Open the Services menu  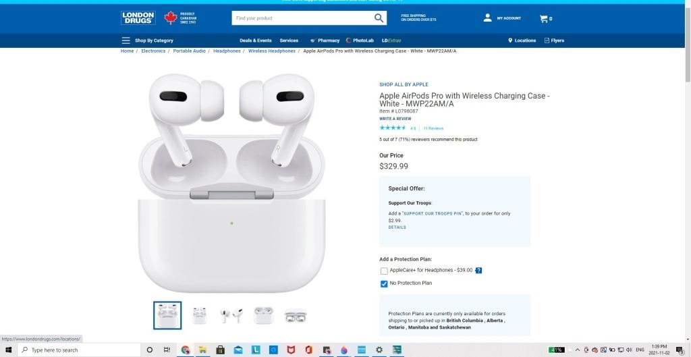click(x=289, y=40)
